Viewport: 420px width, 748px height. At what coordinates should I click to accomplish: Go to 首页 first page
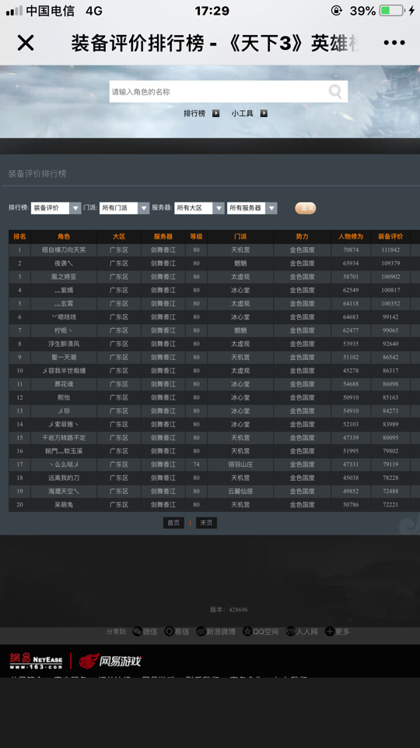(173, 523)
